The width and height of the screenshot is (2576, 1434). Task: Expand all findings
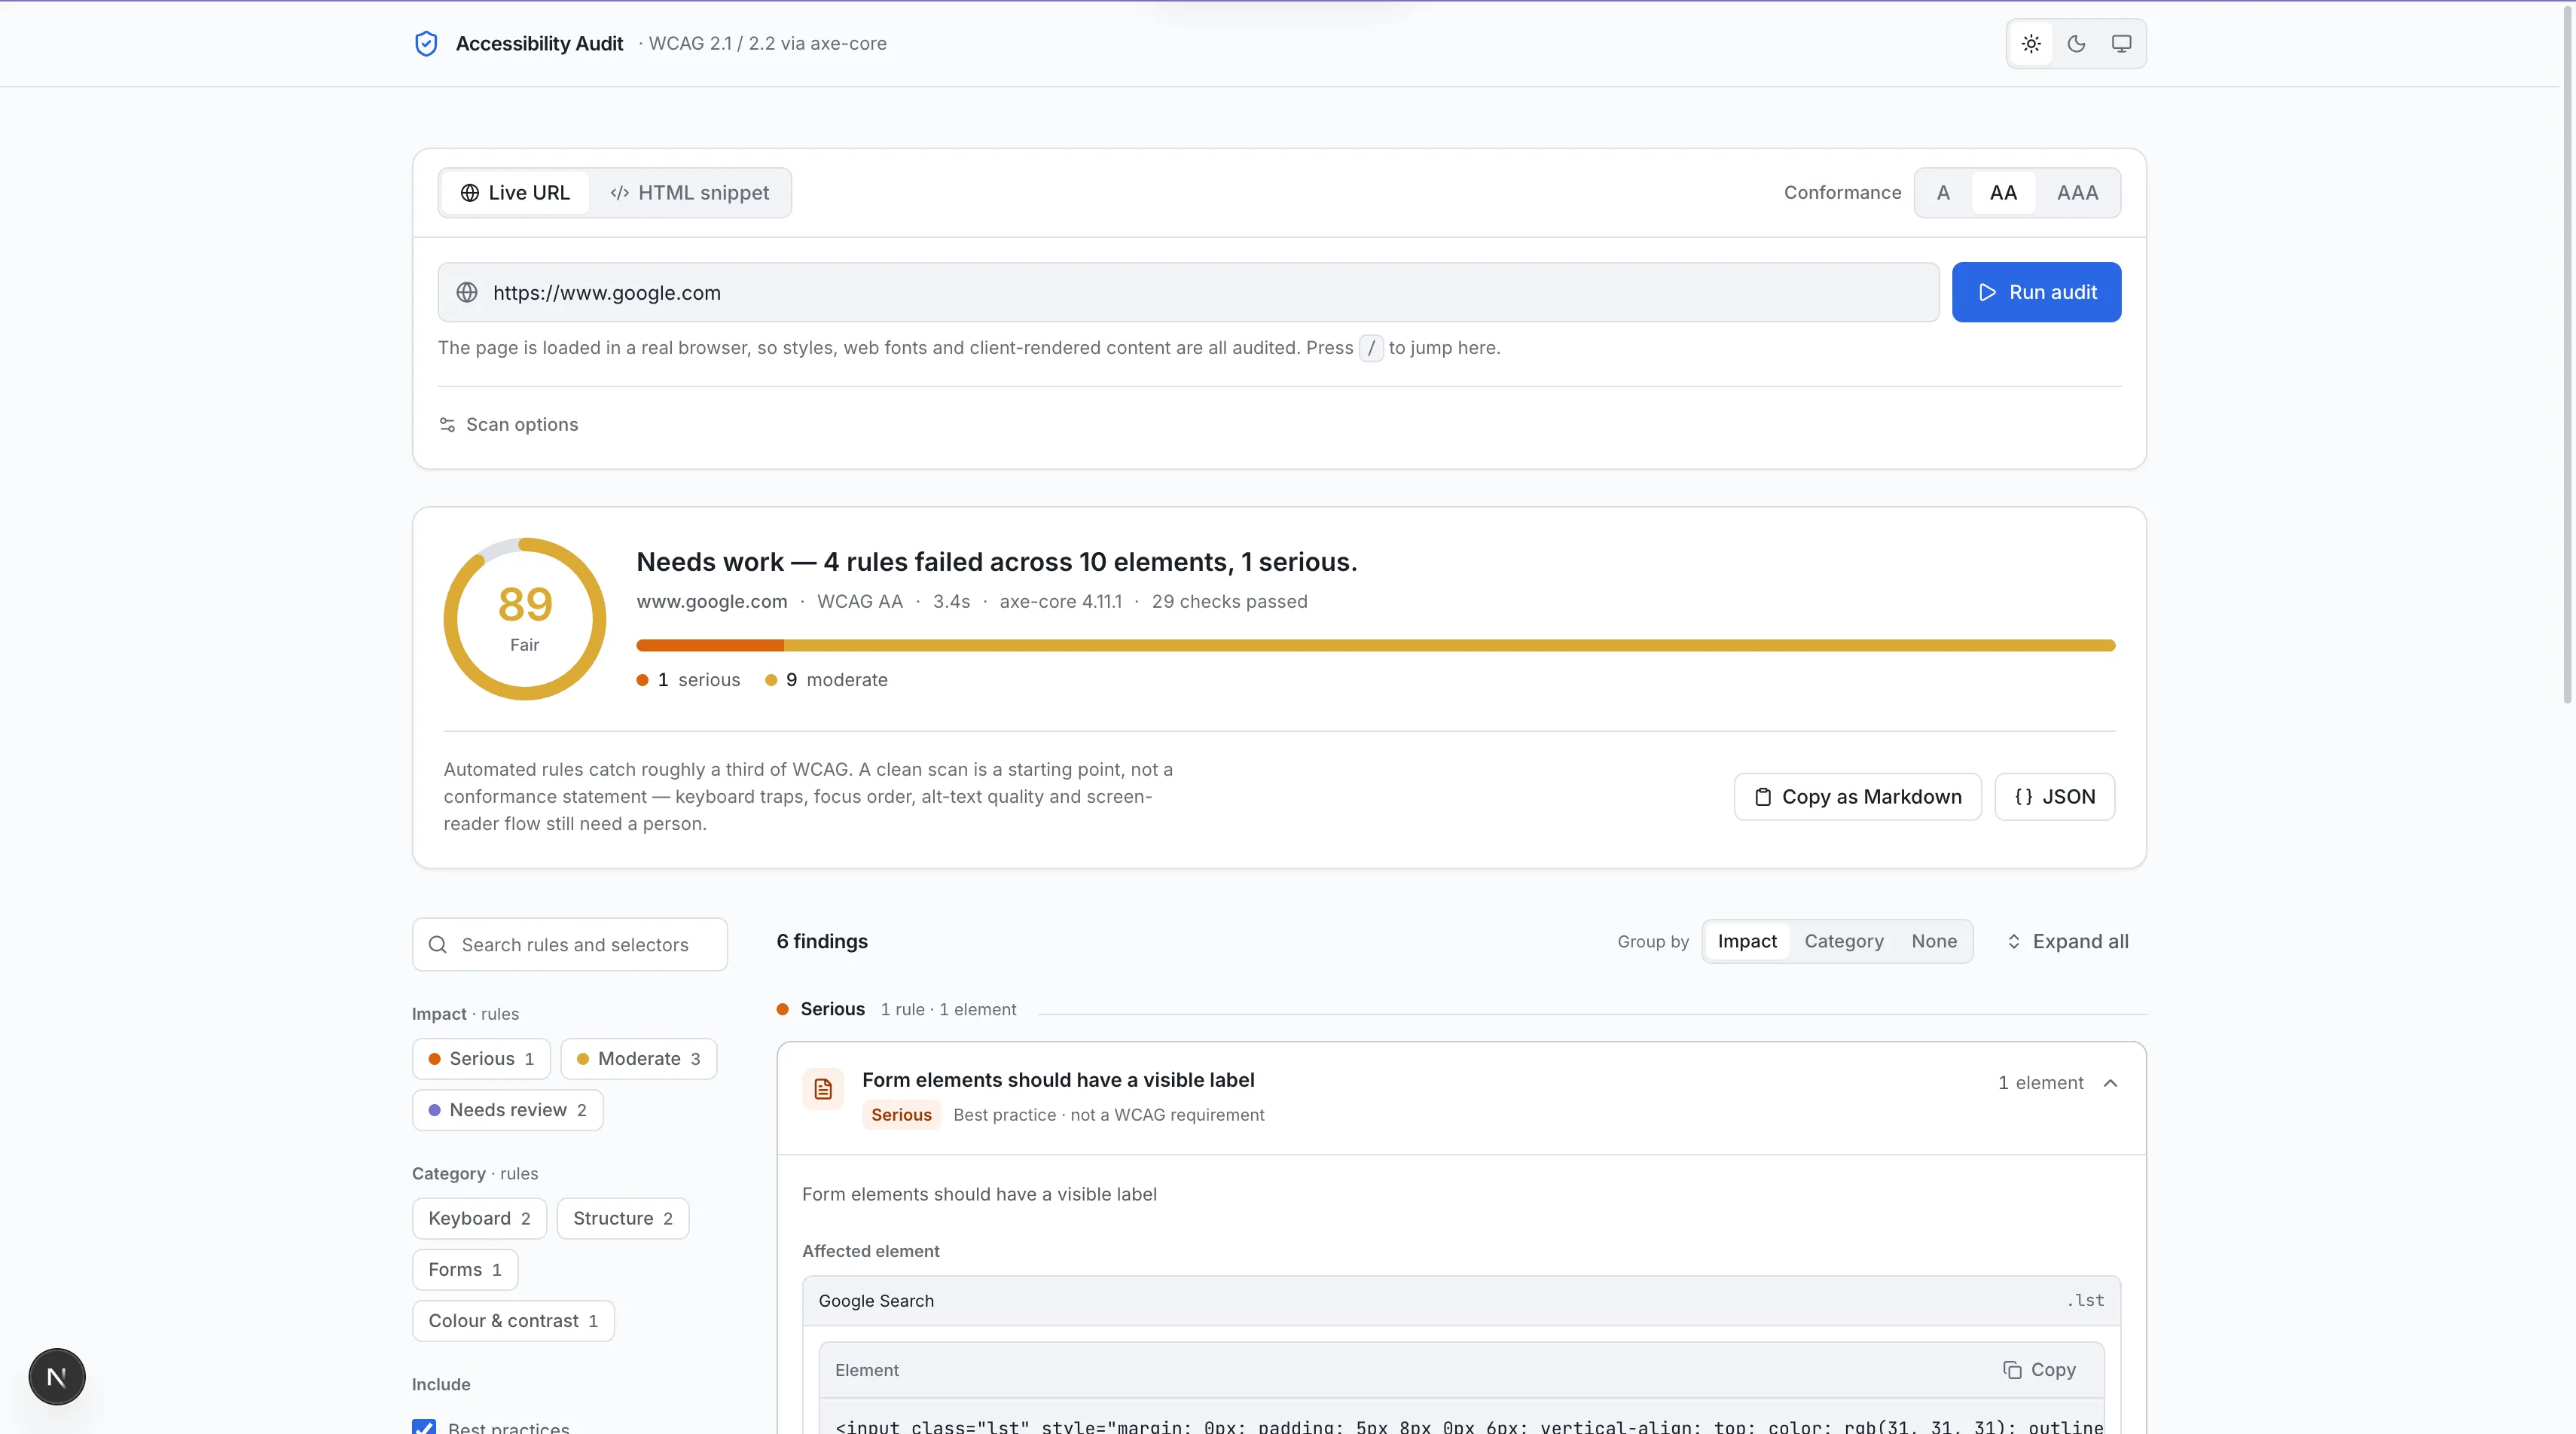(2067, 942)
